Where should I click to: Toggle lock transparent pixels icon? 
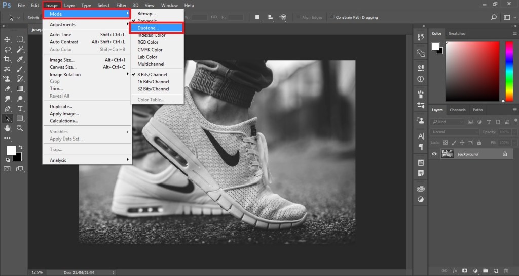point(445,143)
